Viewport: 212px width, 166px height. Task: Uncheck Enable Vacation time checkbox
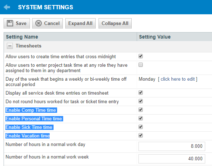pyautogui.click(x=141, y=135)
